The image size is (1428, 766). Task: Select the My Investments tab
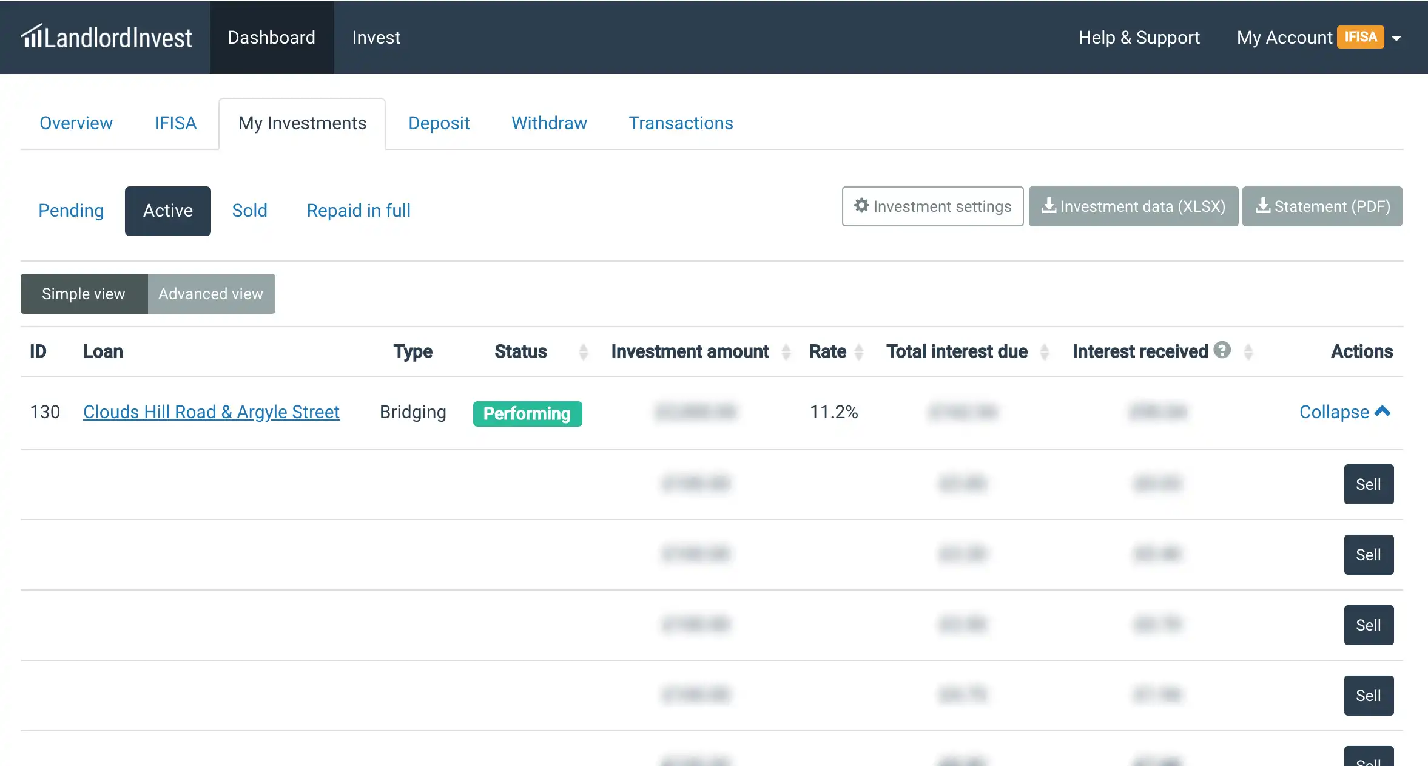tap(302, 123)
